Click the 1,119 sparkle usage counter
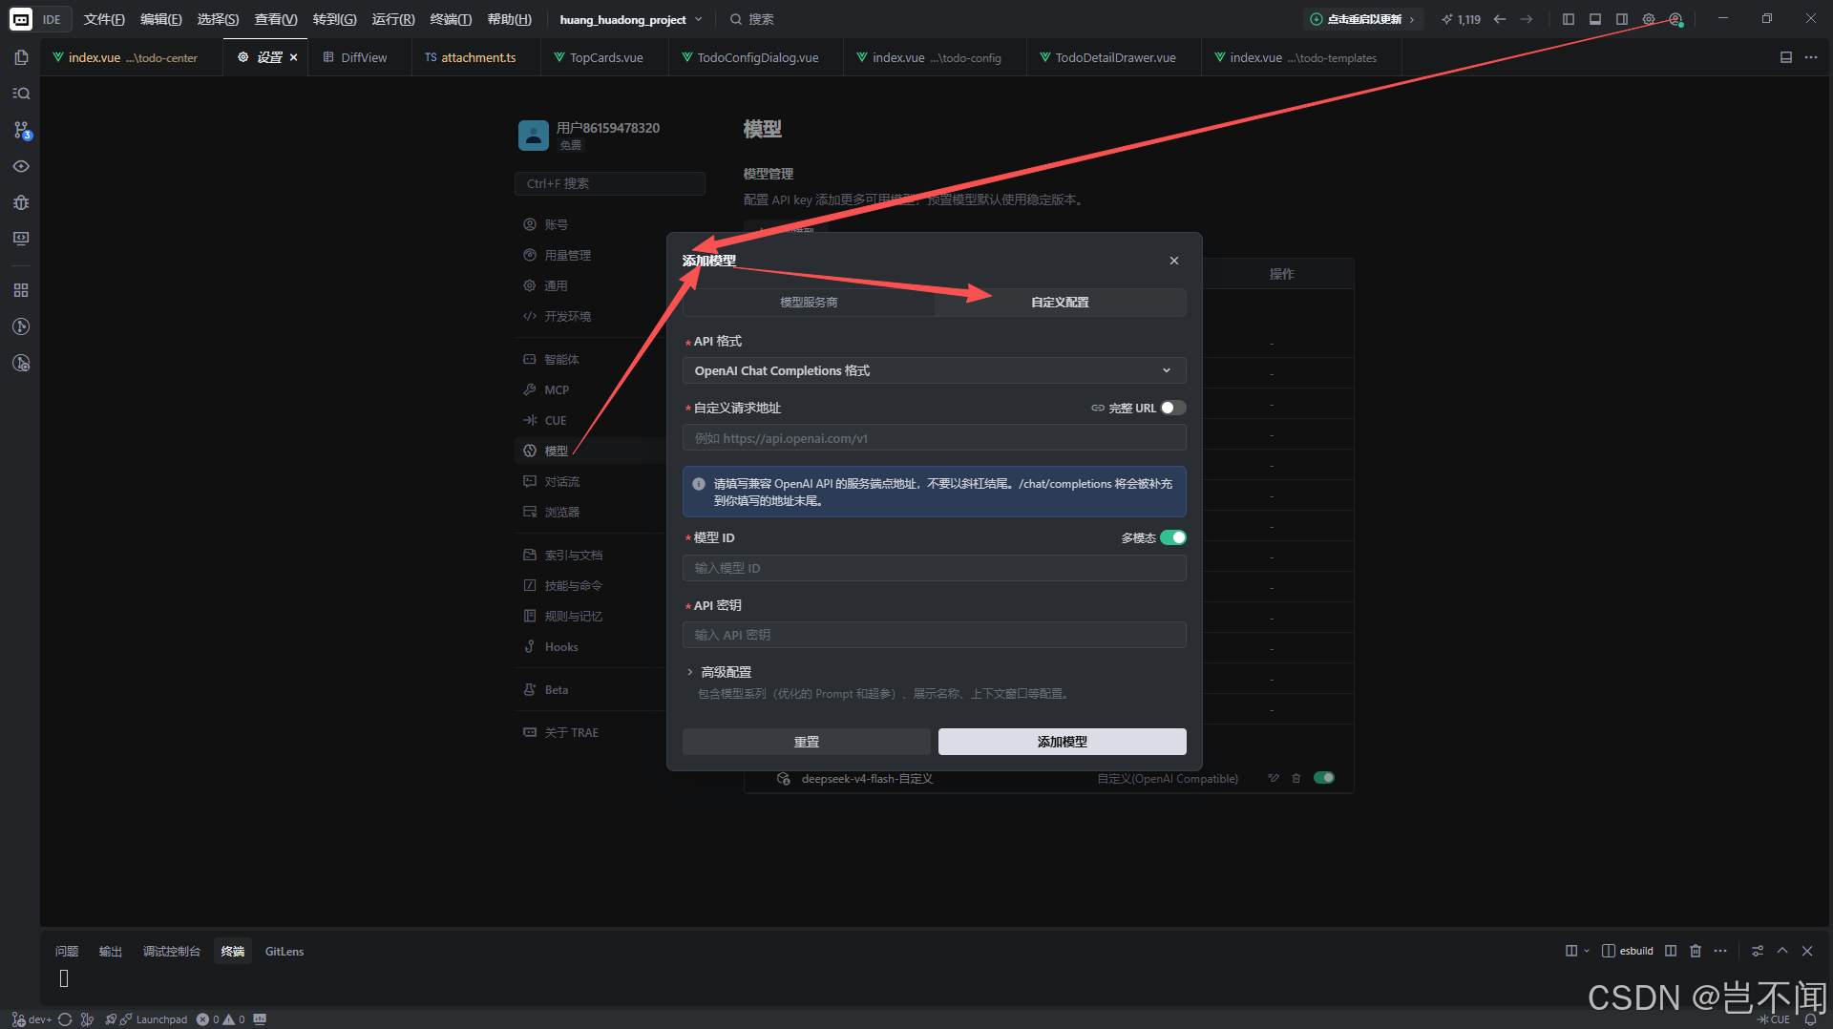 pos(1461,19)
